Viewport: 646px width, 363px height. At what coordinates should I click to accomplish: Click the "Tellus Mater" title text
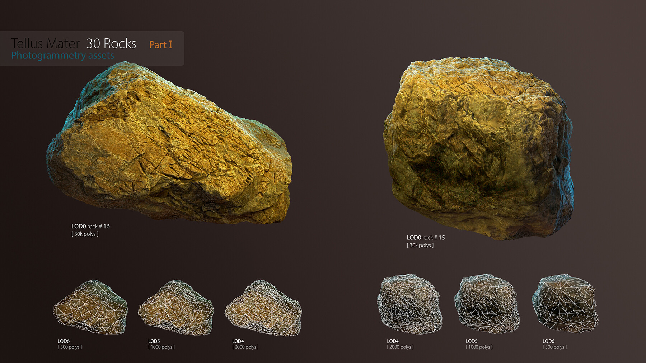pyautogui.click(x=45, y=43)
